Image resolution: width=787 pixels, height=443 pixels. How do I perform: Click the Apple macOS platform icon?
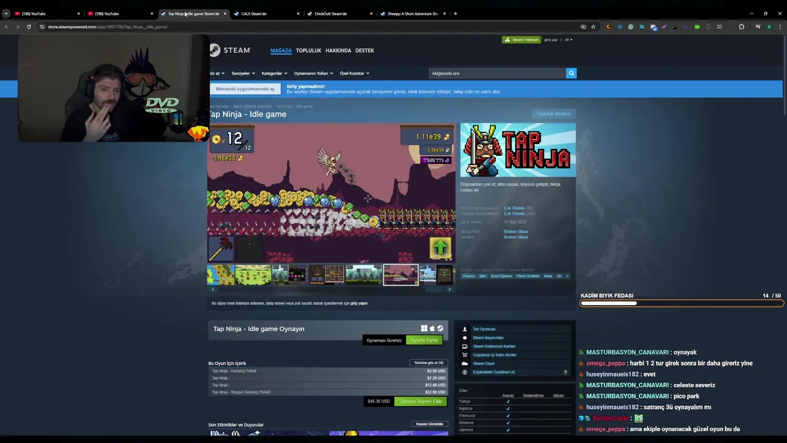click(x=432, y=329)
